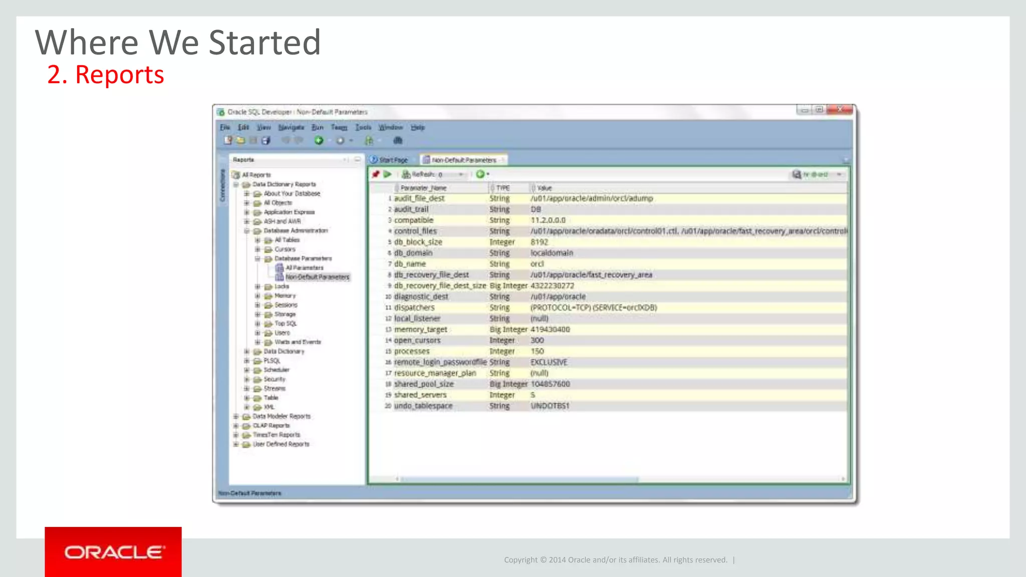Click the db_block_size value 8192

click(x=539, y=242)
